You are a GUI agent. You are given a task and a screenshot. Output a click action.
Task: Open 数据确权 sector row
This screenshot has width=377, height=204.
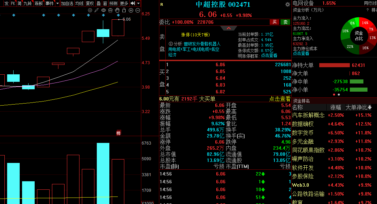pyautogui.click(x=334, y=124)
